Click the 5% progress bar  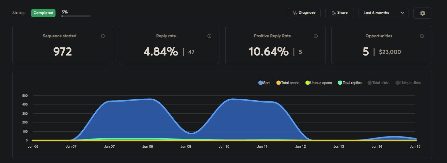pyautogui.click(x=76, y=16)
